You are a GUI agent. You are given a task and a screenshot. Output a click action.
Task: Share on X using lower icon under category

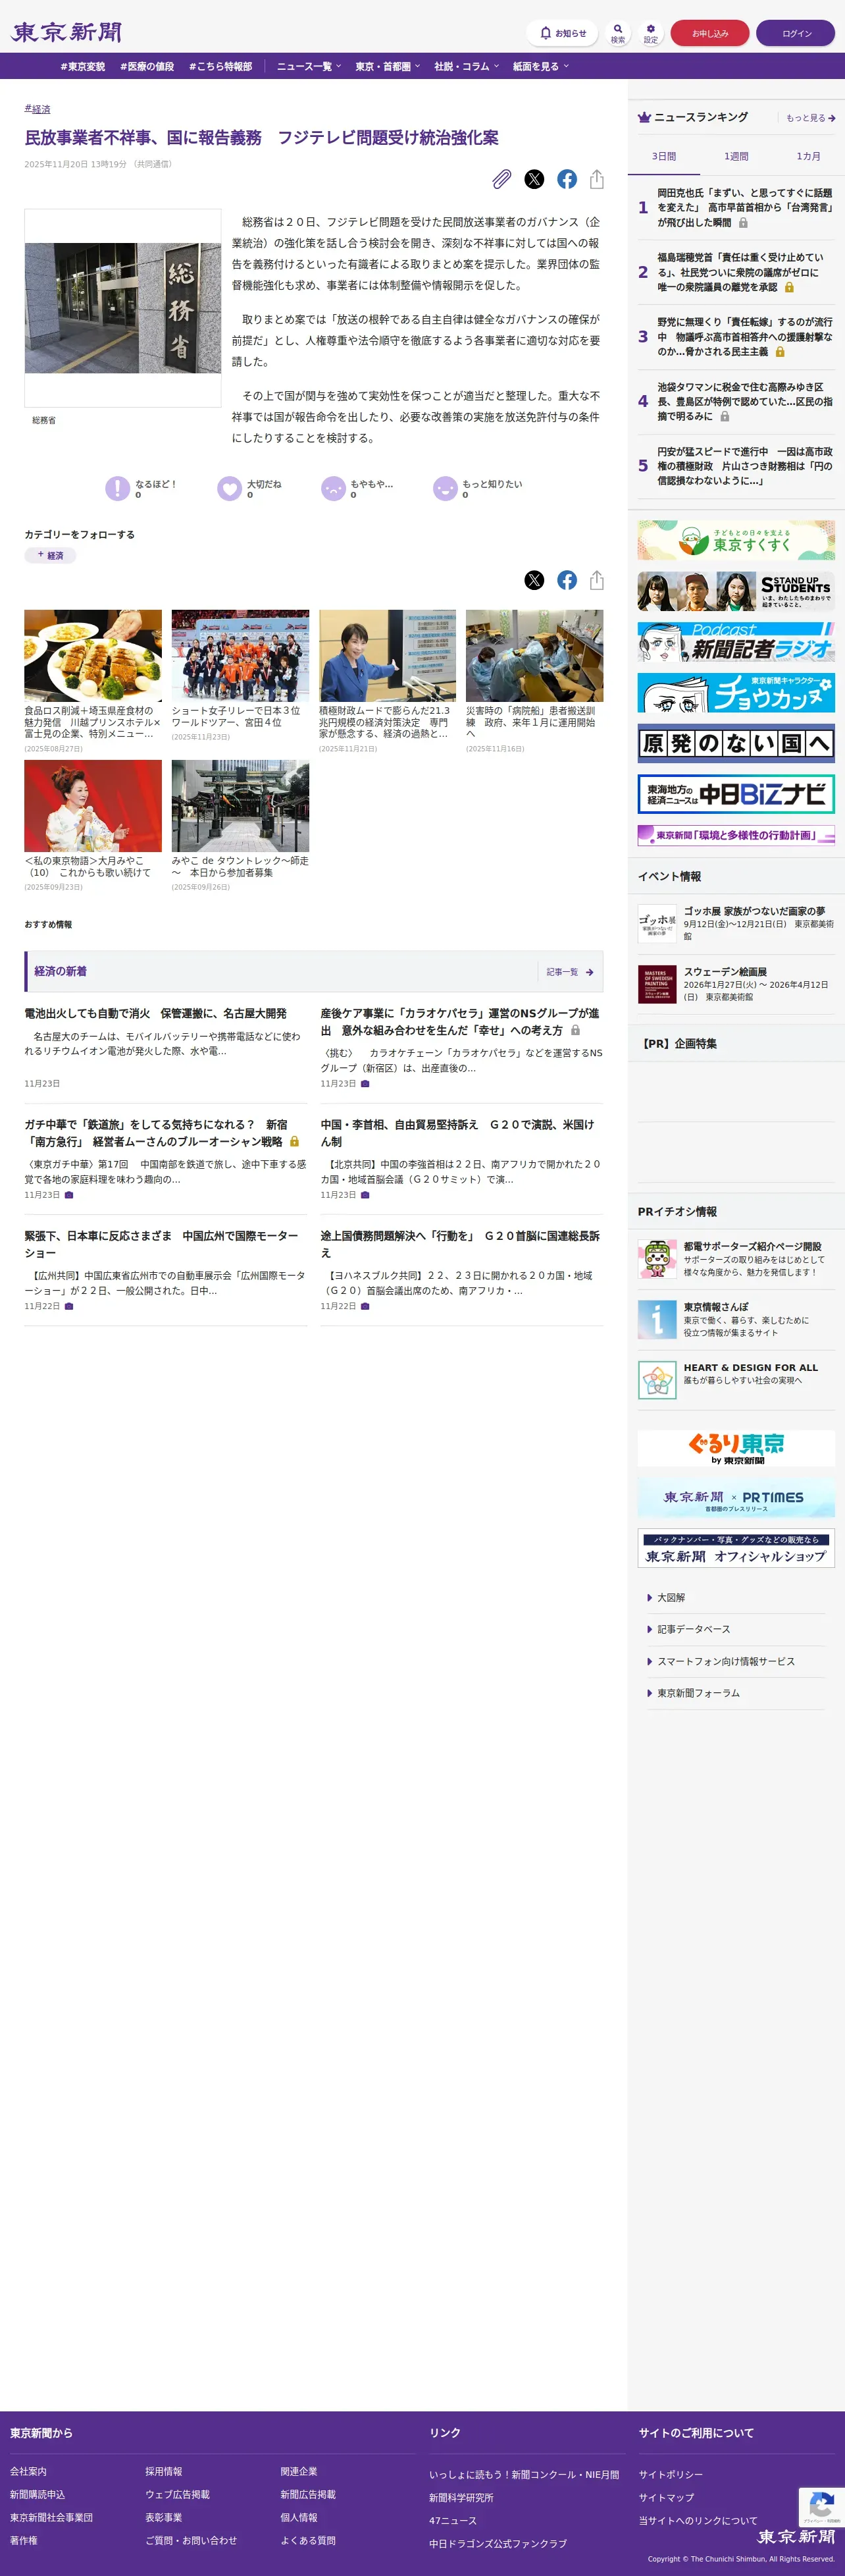click(x=535, y=580)
